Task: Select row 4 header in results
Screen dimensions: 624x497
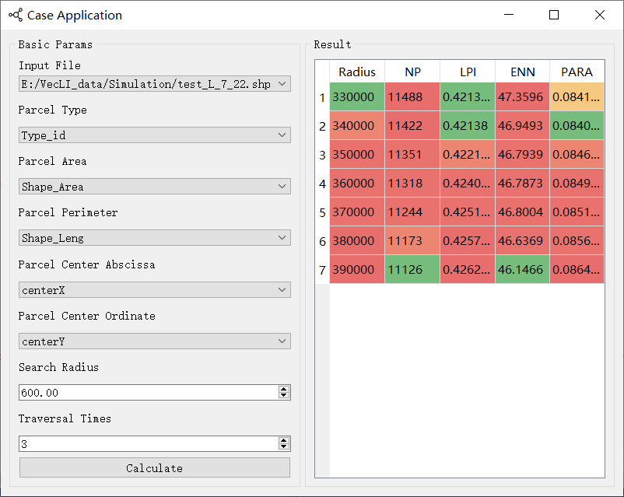Action: (322, 184)
